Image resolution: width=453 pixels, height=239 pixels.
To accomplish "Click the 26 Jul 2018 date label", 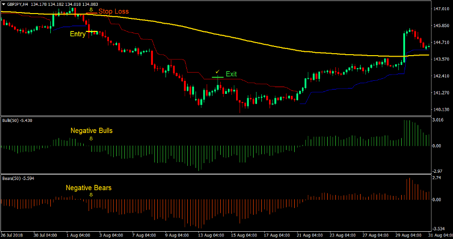I will coord(12,235).
